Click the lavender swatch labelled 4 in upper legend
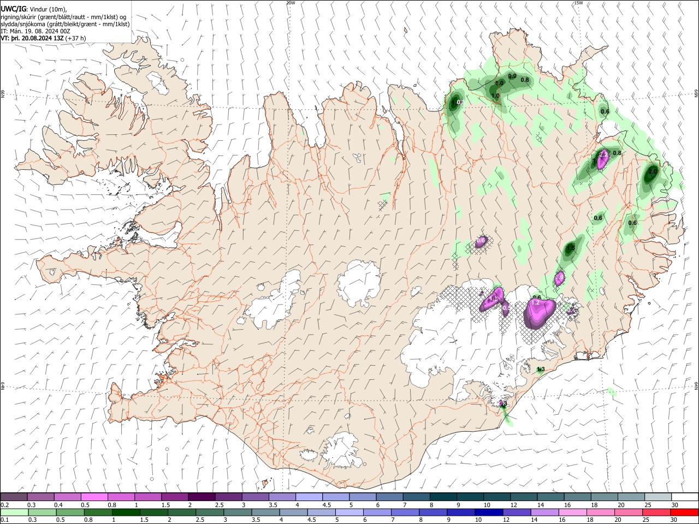The image size is (699, 524). tap(309, 497)
